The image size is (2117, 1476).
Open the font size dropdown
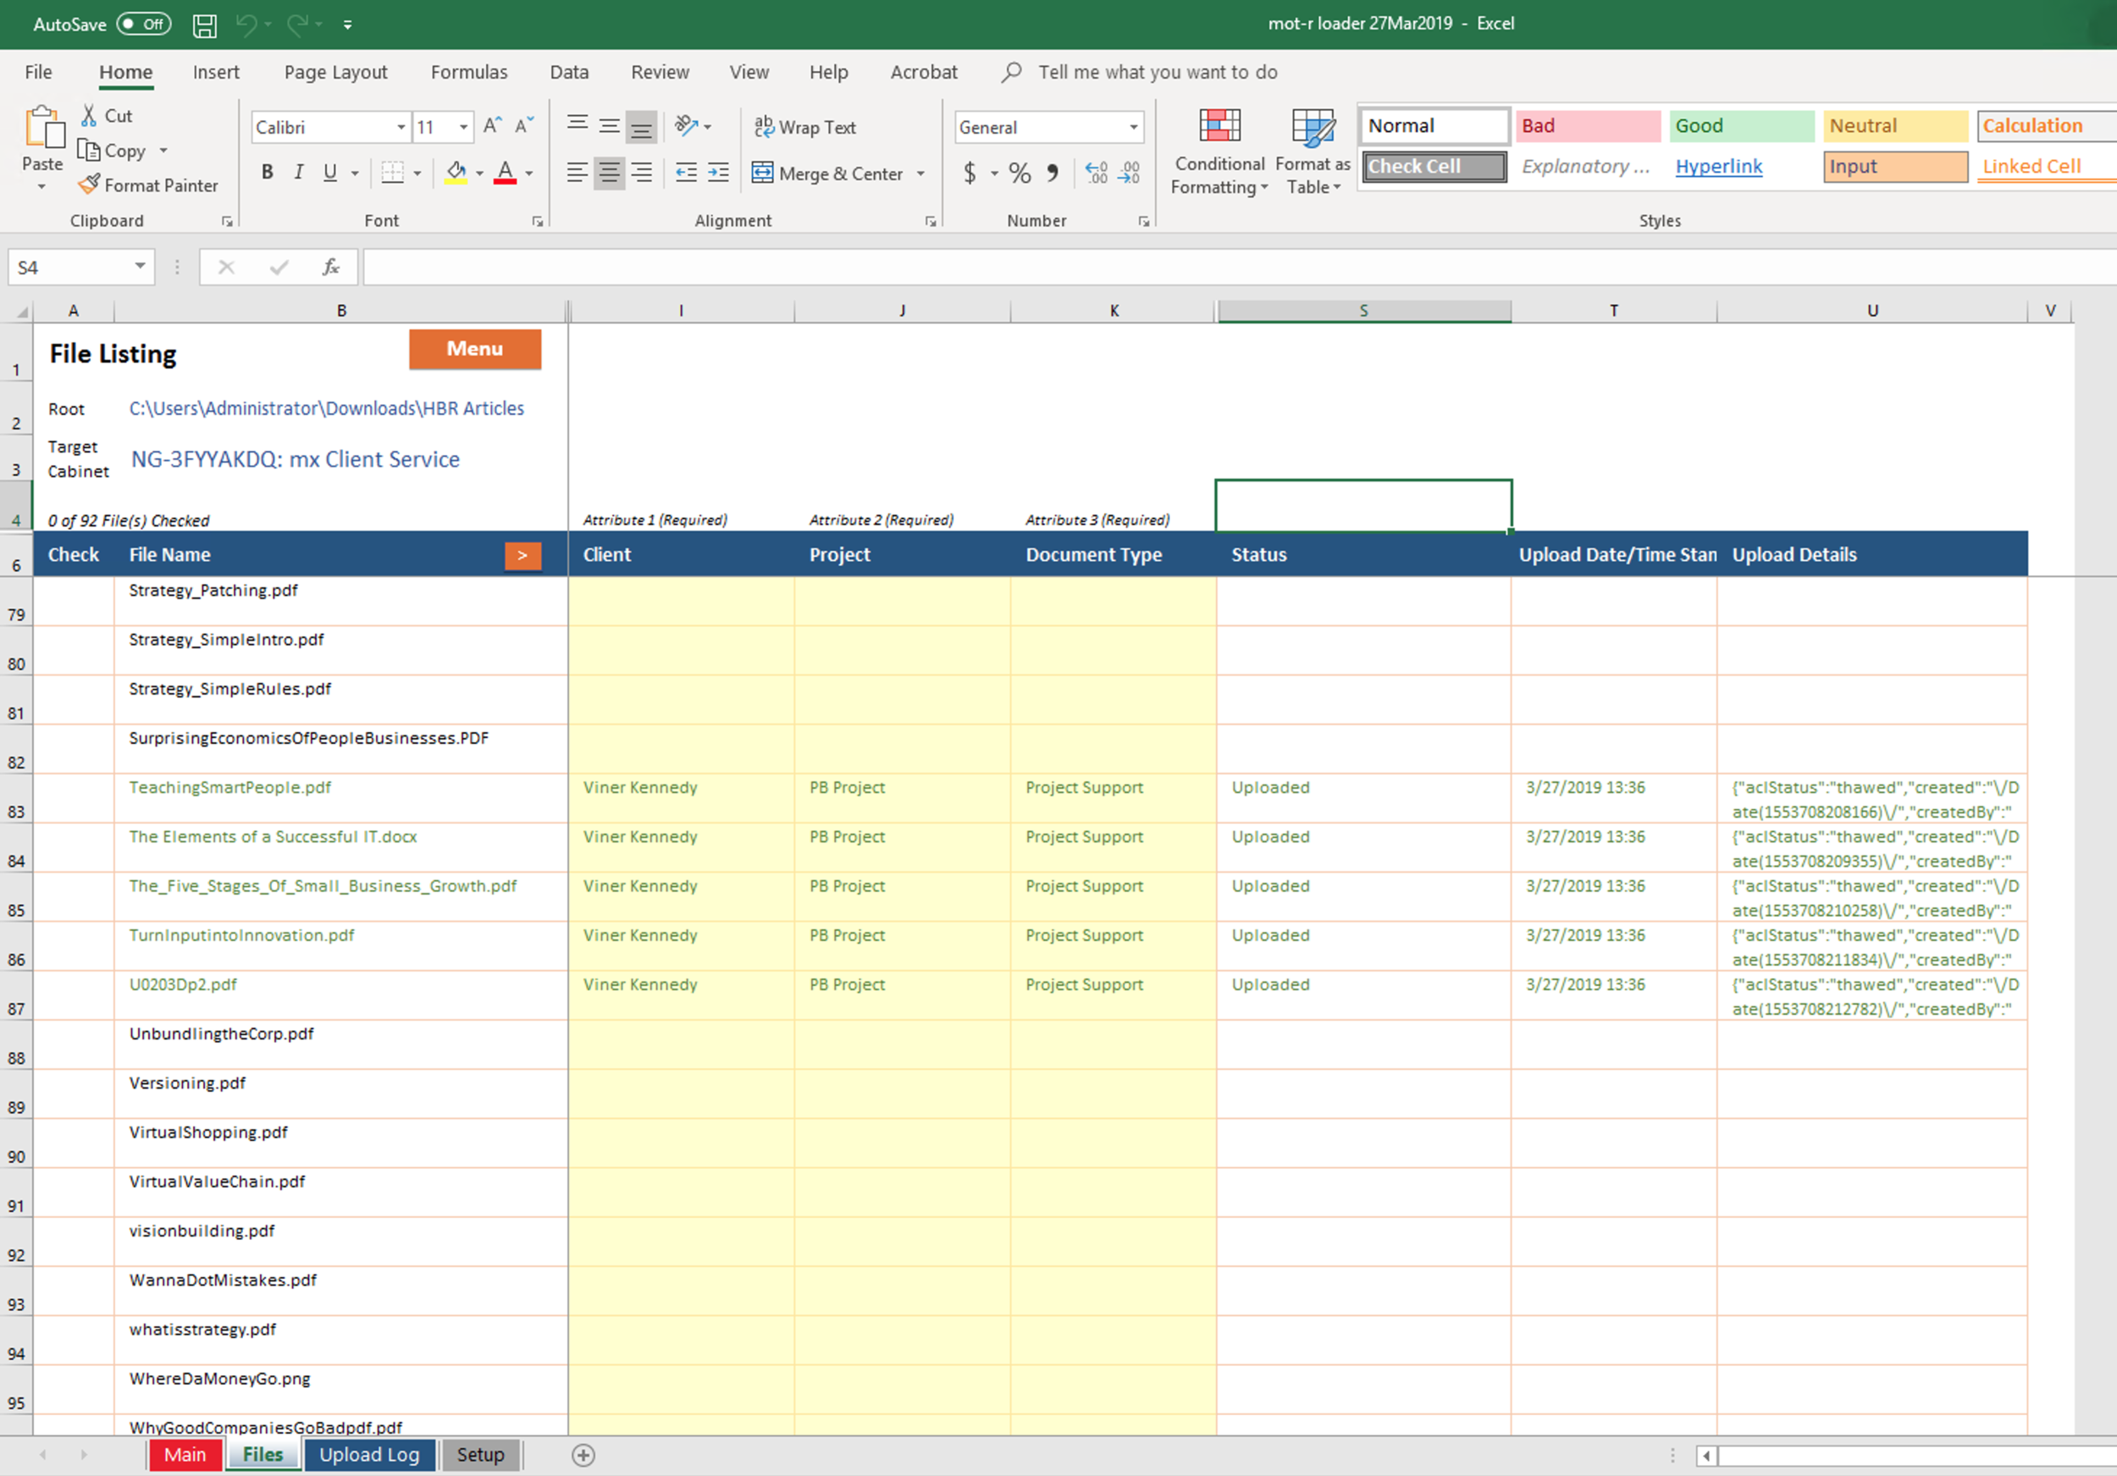tap(464, 127)
